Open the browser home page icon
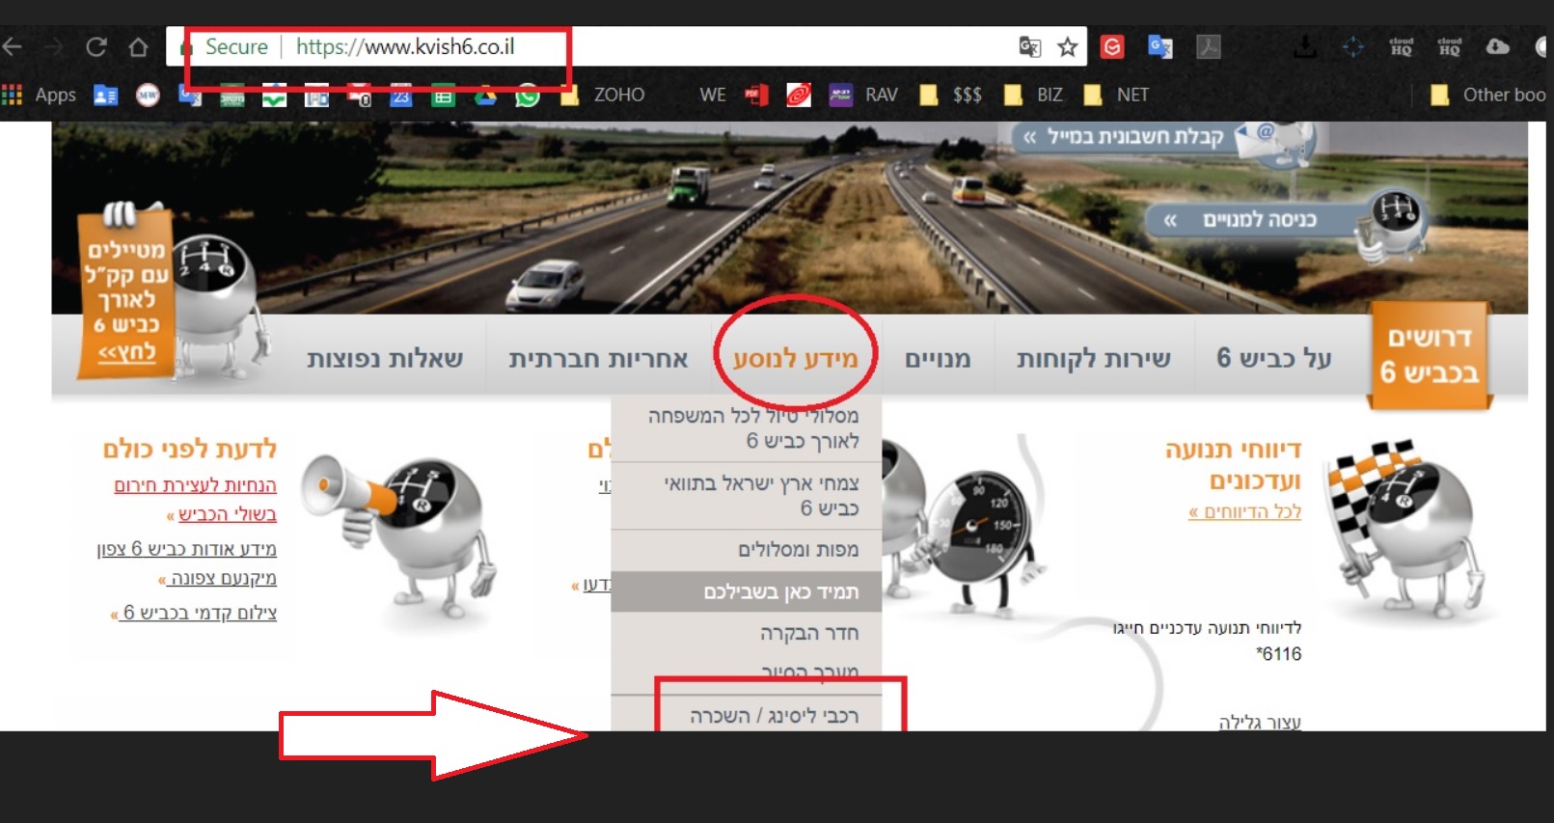The image size is (1554, 823). [138, 46]
